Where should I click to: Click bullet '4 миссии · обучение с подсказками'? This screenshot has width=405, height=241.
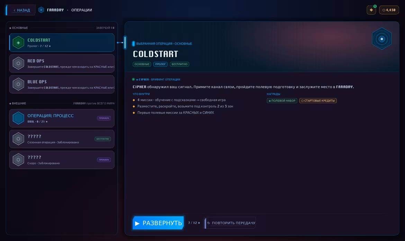181,100
